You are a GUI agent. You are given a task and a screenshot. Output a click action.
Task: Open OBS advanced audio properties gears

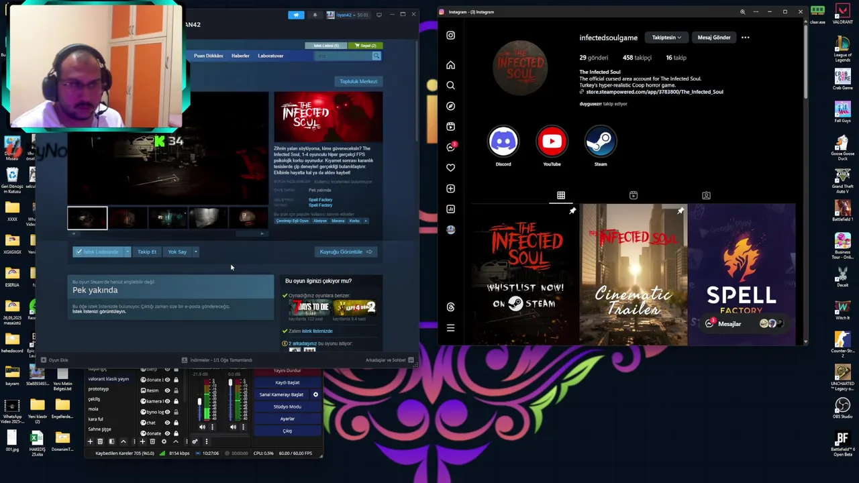(x=195, y=441)
